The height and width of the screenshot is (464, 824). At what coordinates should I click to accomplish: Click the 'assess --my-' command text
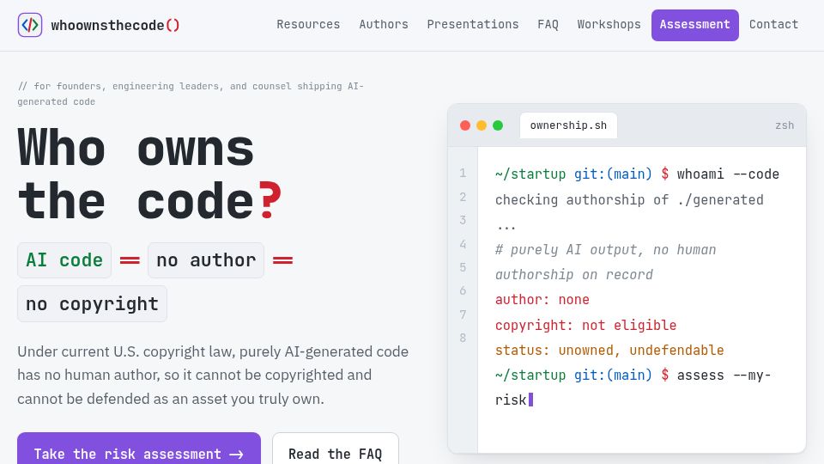tap(724, 375)
